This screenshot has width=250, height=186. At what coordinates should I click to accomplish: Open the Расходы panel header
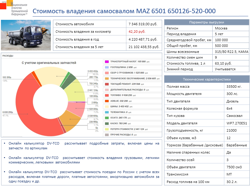click(8, 56)
